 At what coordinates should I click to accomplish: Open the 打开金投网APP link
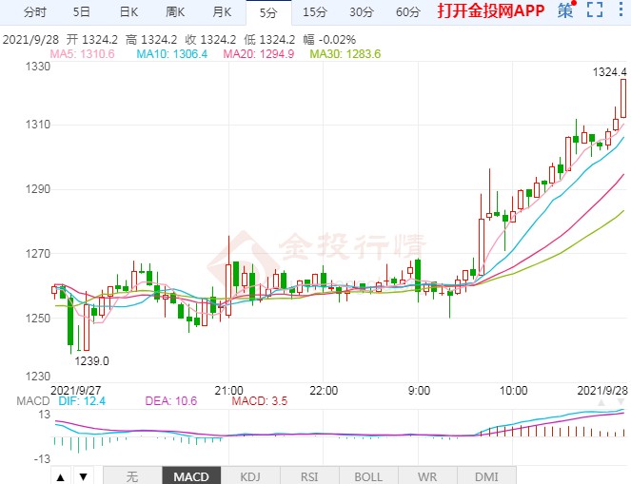click(490, 12)
